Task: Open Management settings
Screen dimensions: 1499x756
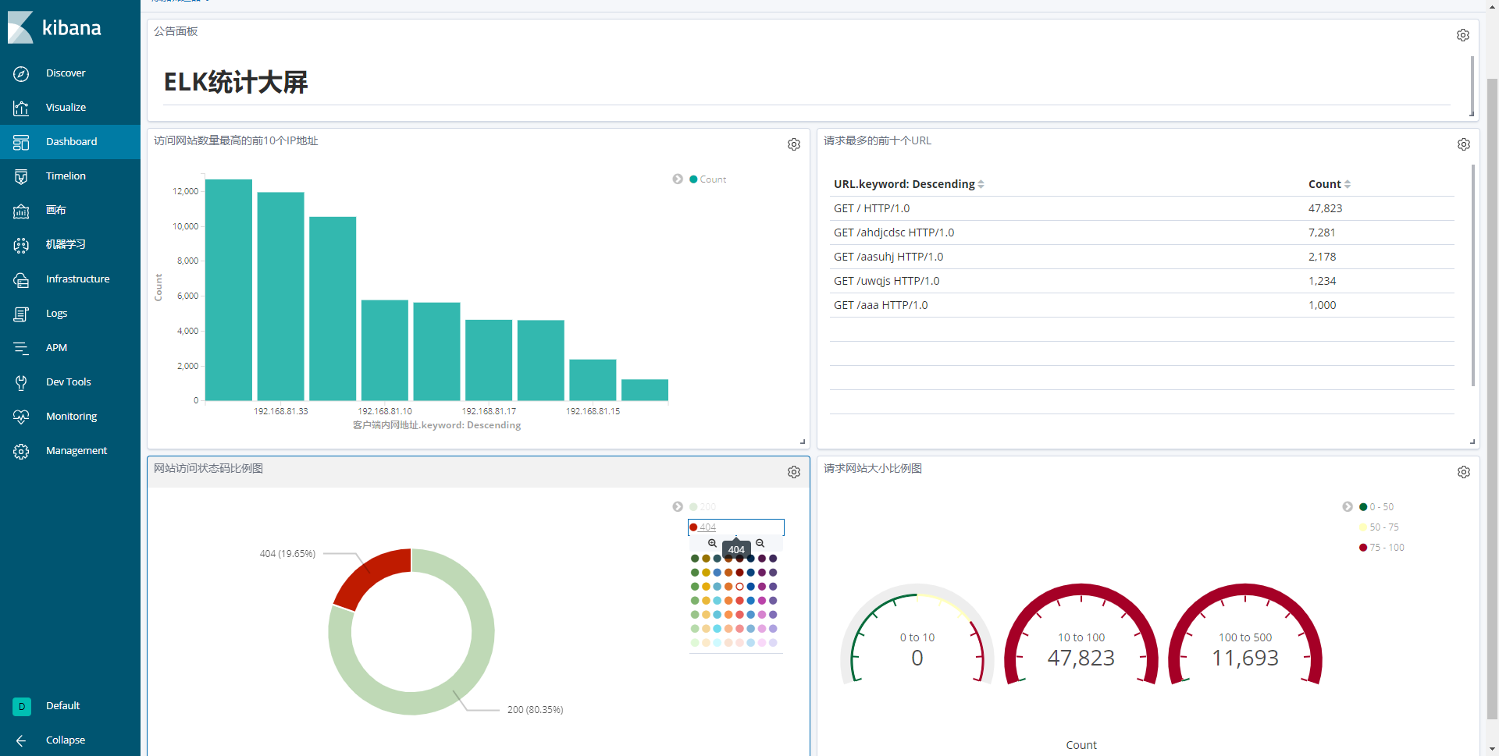Action: 76,451
